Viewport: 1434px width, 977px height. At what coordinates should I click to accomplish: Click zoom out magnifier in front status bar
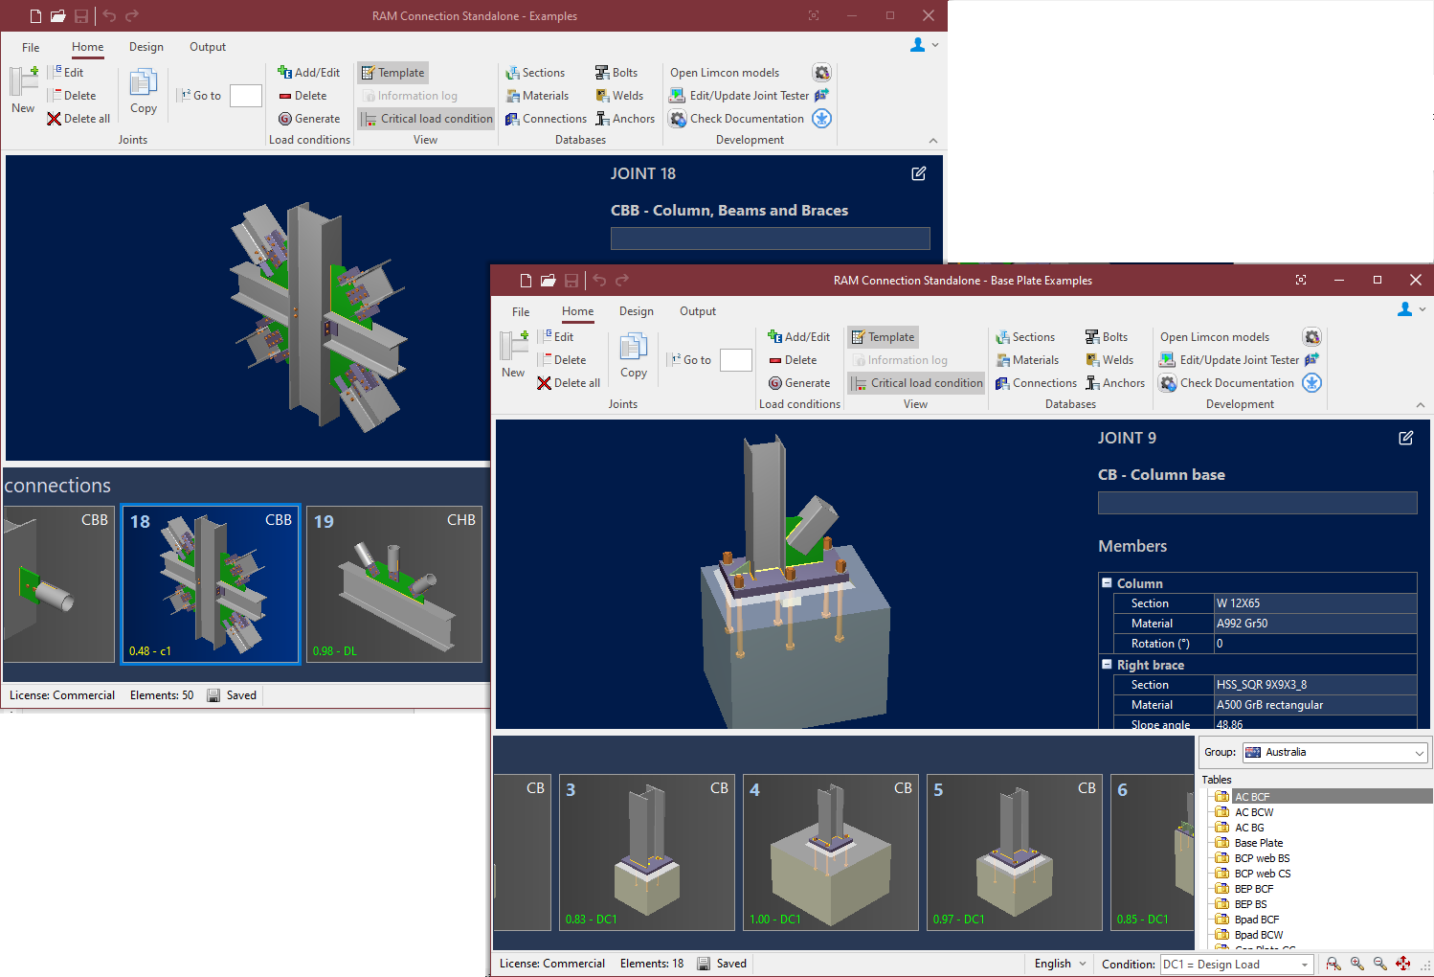(x=1379, y=964)
